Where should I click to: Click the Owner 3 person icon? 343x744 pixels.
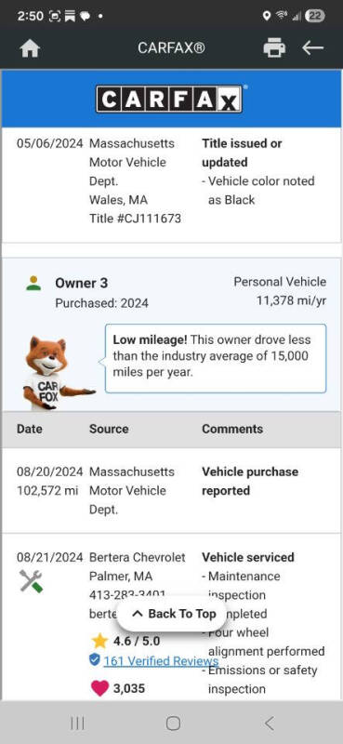tap(33, 284)
